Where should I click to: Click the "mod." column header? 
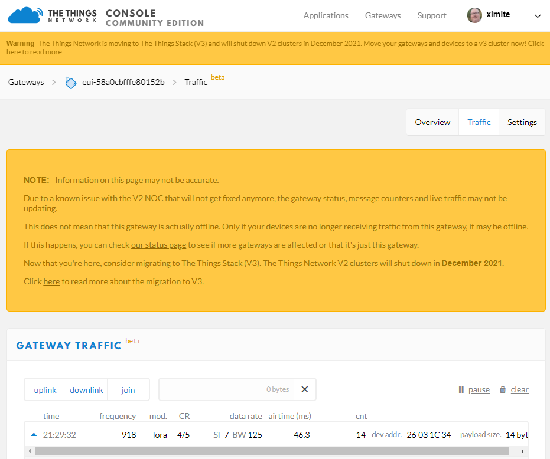158,416
